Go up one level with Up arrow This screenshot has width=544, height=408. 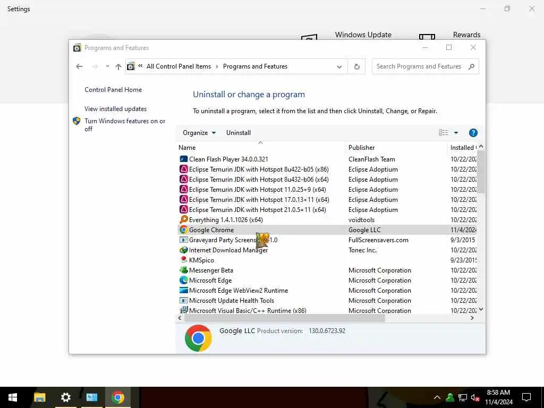tap(118, 66)
